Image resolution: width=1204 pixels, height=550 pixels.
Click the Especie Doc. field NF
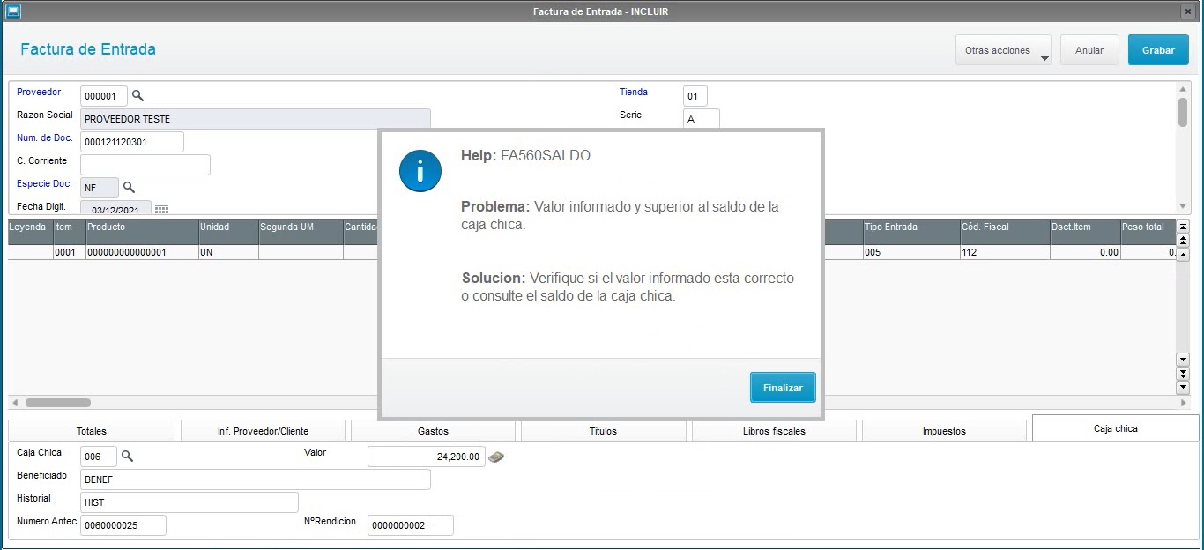tap(100, 188)
